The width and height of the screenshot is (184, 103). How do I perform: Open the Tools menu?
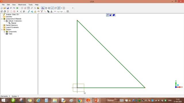click(x=30, y=5)
